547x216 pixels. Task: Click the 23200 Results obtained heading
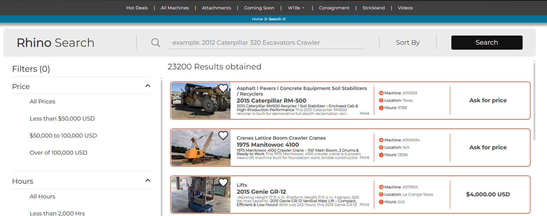[214, 67]
